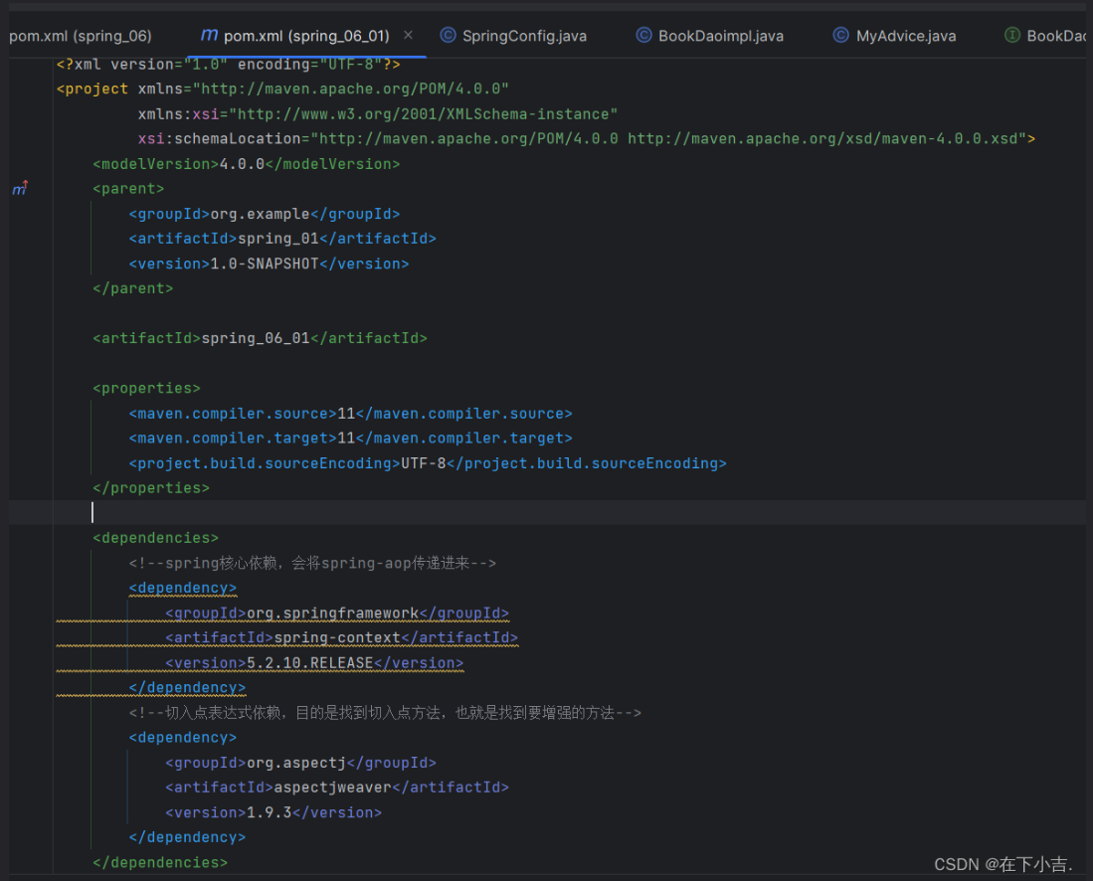The image size is (1093, 881).
Task: Click the class icon on SpringConfig.java tab
Action: pos(448,35)
